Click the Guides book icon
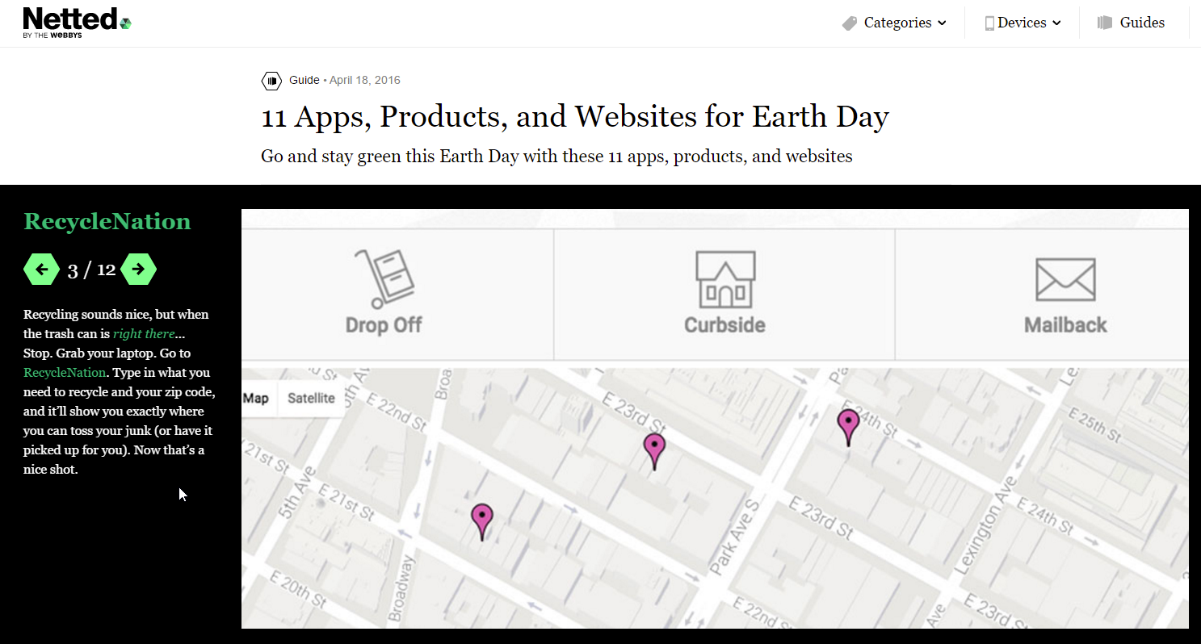The height and width of the screenshot is (644, 1201). (1105, 23)
